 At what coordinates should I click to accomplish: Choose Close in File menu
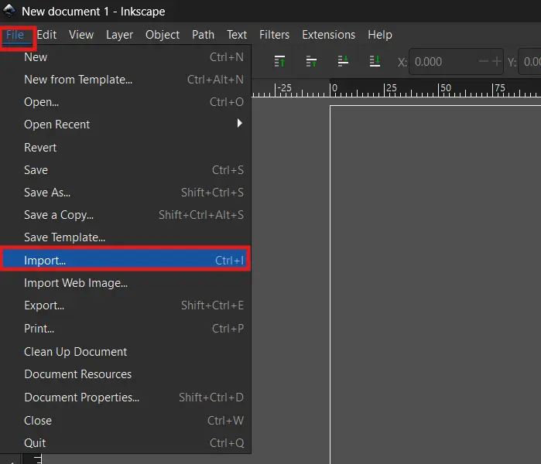[x=125, y=421]
